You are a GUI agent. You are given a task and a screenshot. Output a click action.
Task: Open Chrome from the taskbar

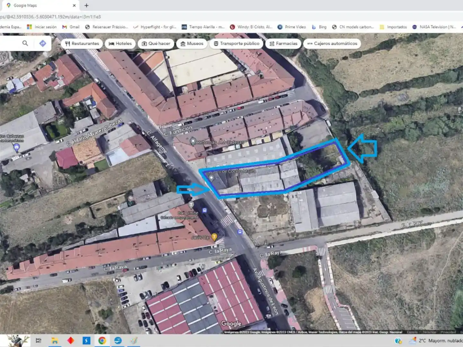102,341
